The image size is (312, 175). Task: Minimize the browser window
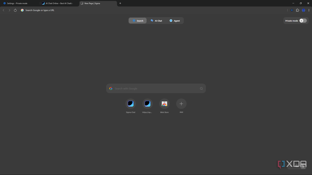293,3
